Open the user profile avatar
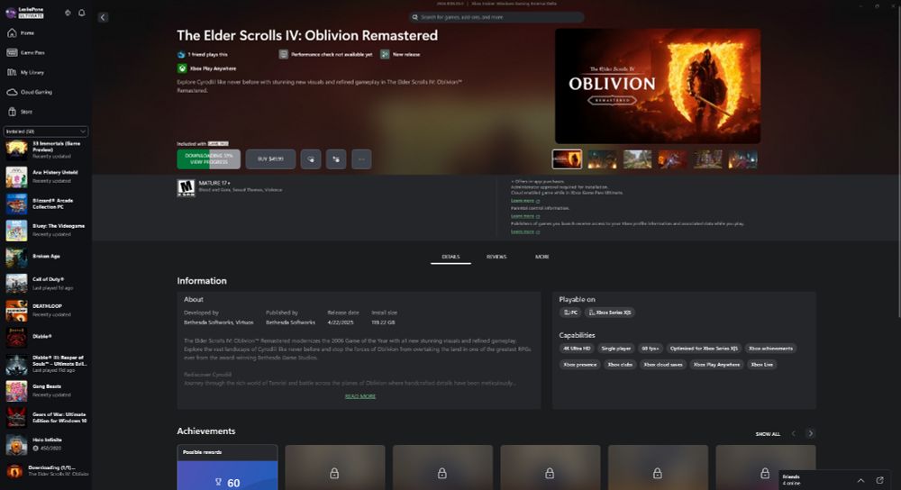Viewport: 901px width, 490px height. pos(11,13)
